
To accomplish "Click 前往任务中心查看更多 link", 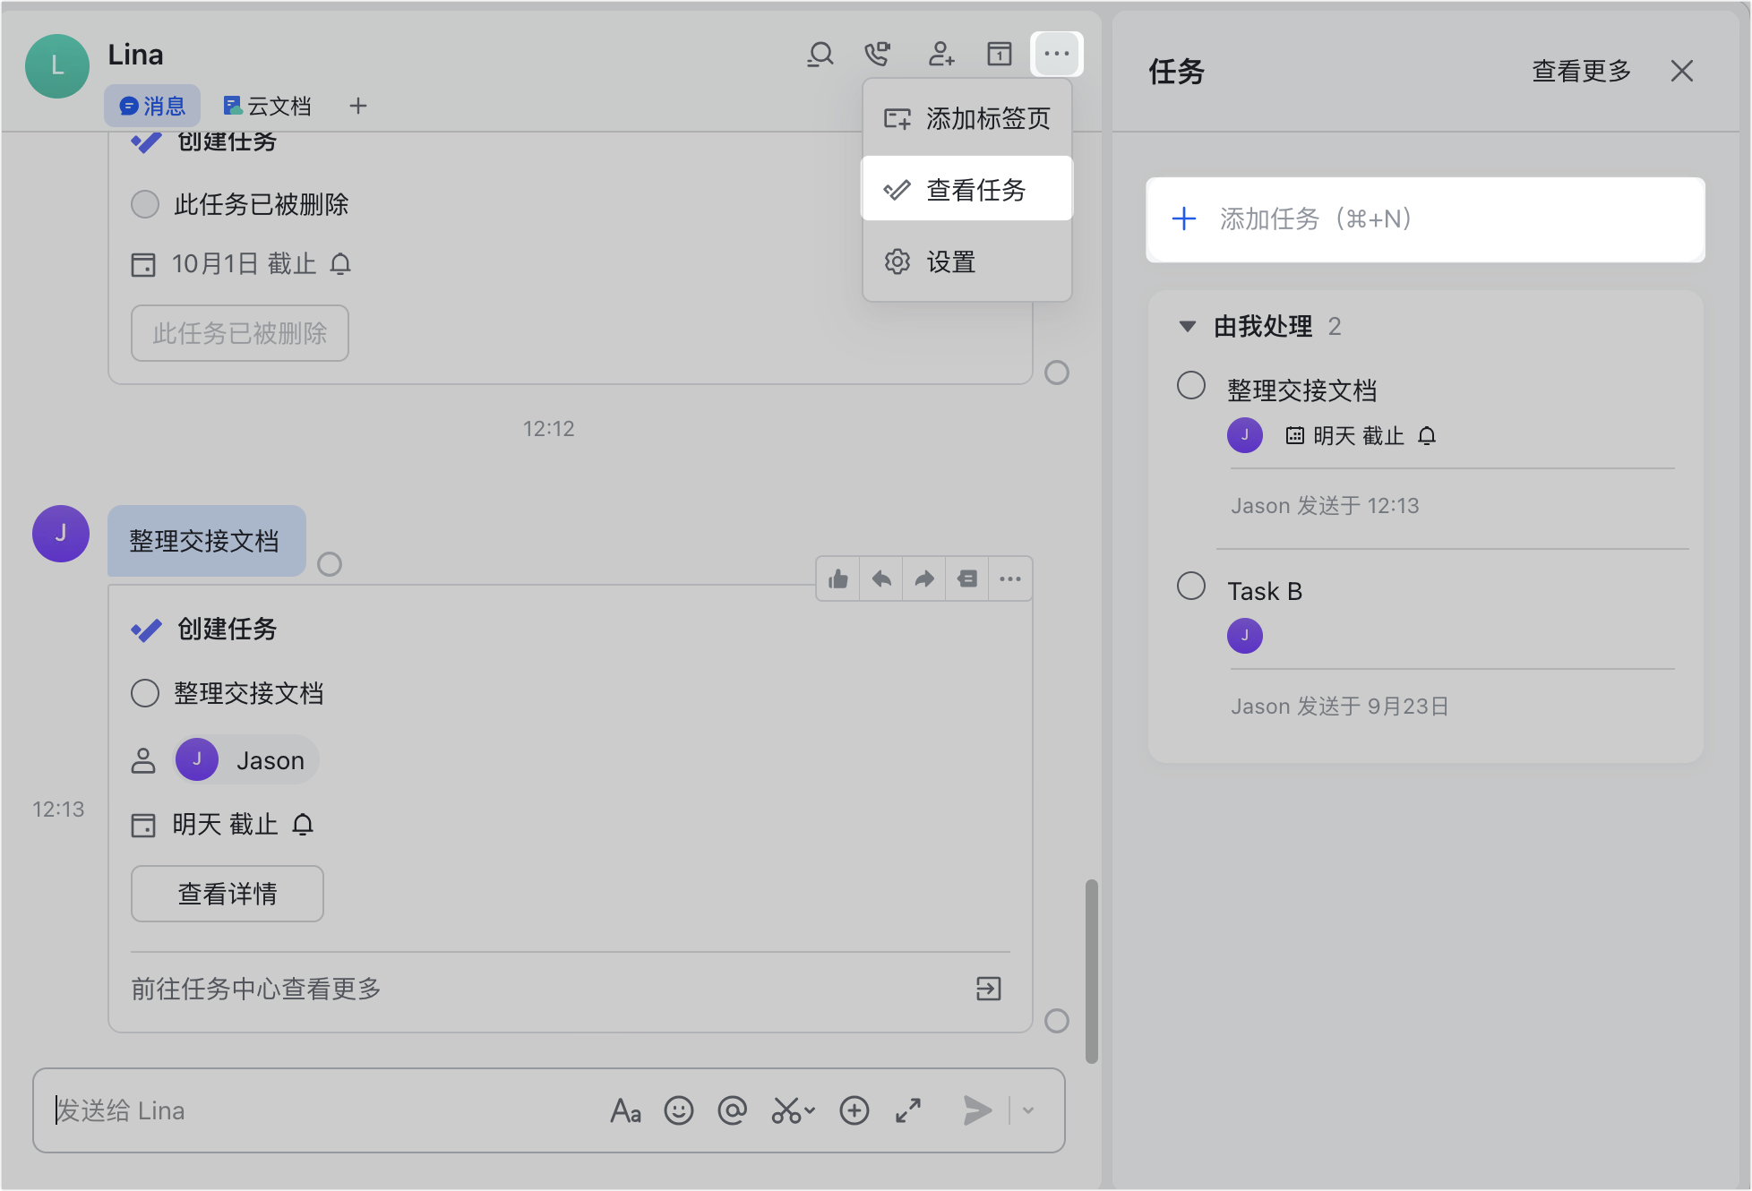I will tap(256, 989).
